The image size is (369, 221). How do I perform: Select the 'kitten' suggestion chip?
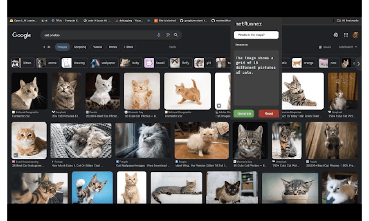tap(23, 63)
